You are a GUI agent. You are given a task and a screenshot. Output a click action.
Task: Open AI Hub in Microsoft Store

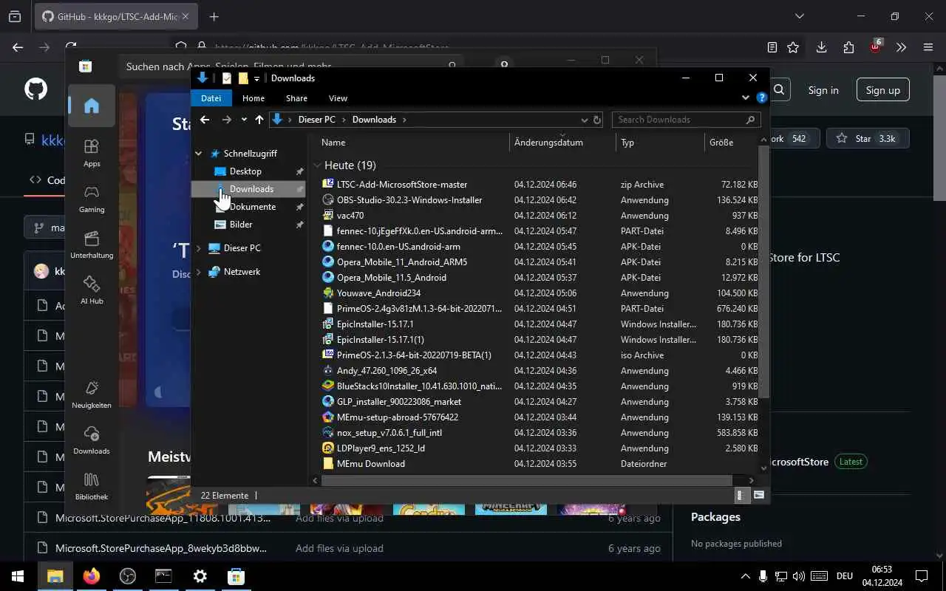point(92,290)
